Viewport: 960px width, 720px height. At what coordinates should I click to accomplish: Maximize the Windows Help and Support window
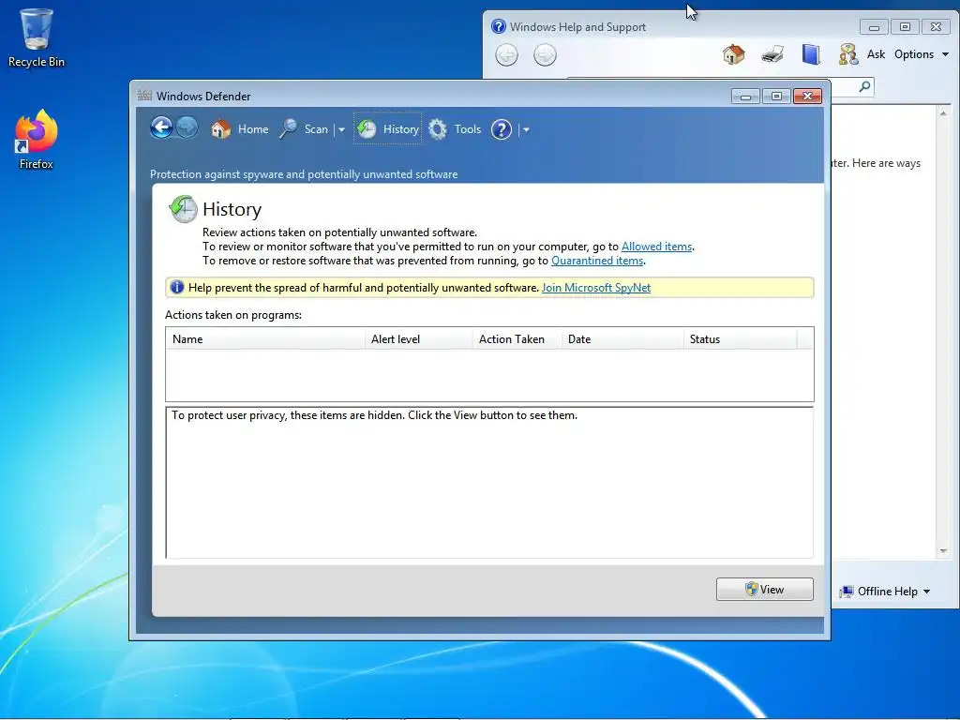(x=905, y=27)
